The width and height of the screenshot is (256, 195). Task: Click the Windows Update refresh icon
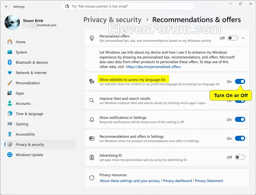click(10, 154)
